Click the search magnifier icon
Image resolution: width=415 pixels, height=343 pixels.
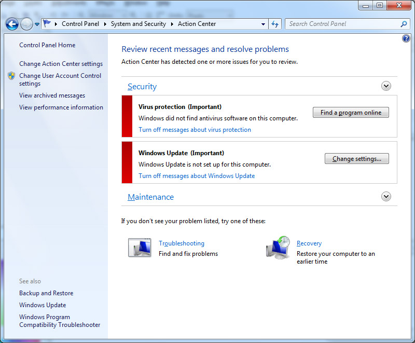tap(404, 24)
